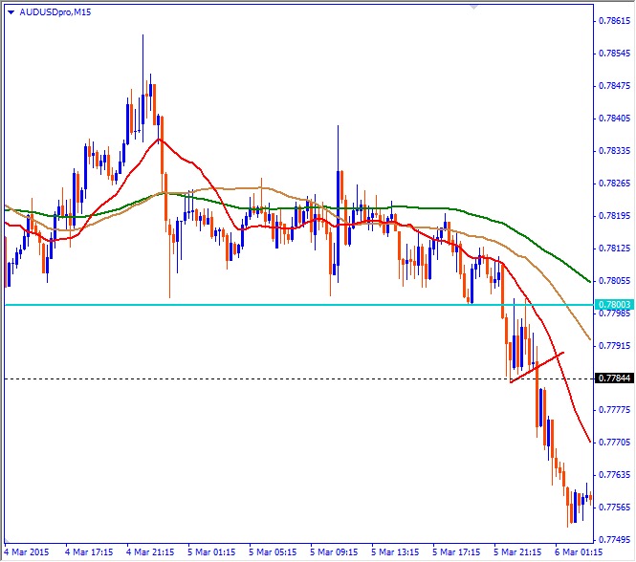Click the 4 Mar 17:15 time label

(x=89, y=552)
